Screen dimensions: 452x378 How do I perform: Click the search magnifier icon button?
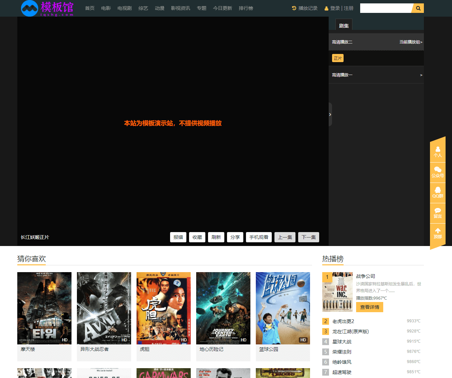tap(418, 8)
